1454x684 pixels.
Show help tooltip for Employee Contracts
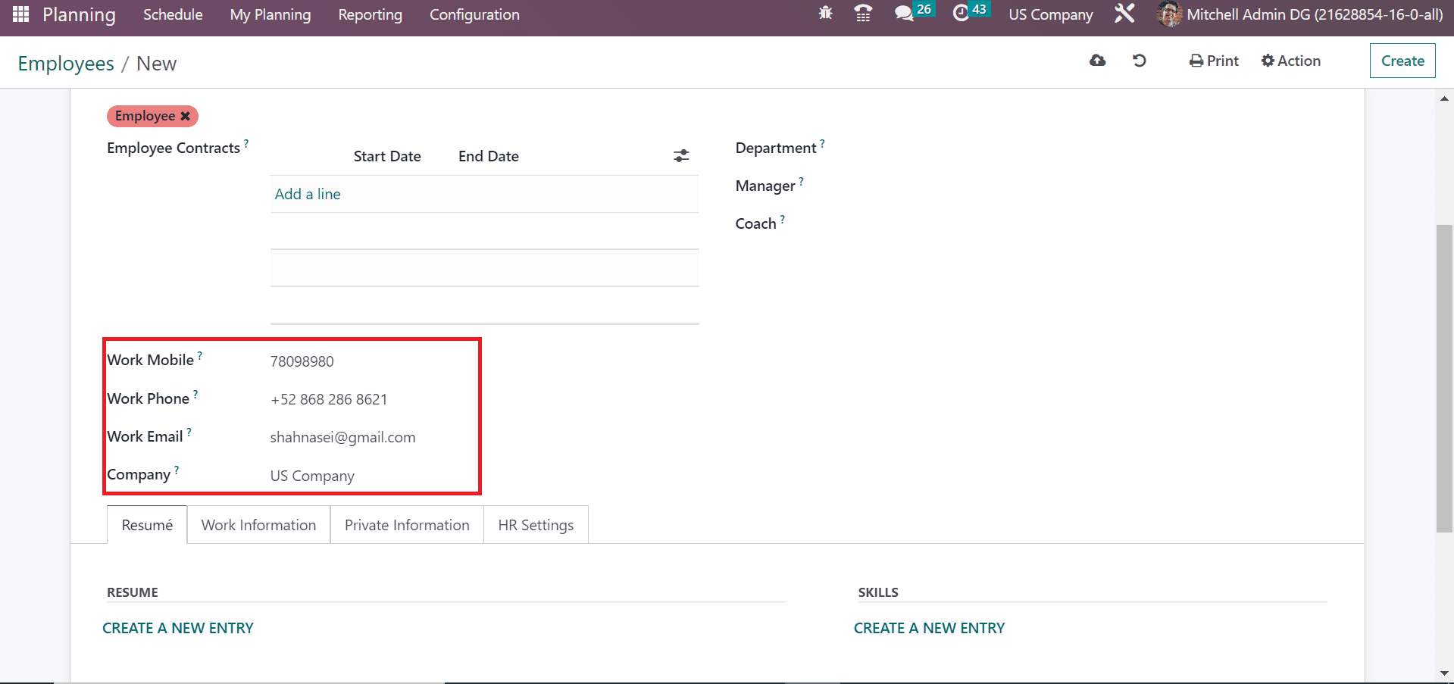(x=246, y=142)
